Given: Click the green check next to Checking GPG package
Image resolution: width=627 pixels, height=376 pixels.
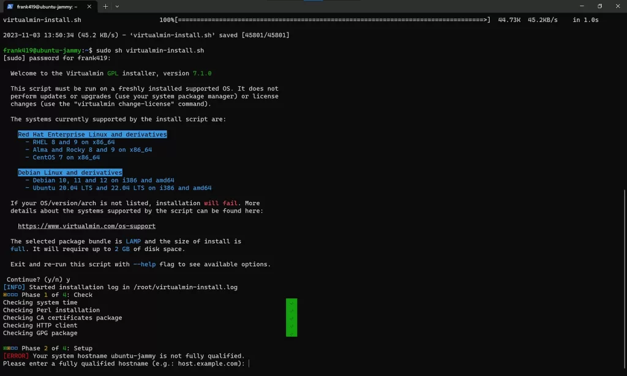Looking at the screenshot, I should pos(291,333).
